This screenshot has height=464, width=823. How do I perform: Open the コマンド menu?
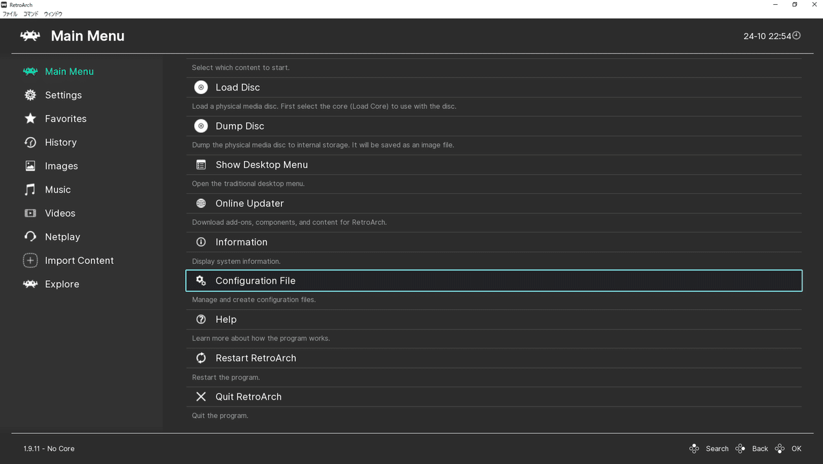pyautogui.click(x=31, y=14)
